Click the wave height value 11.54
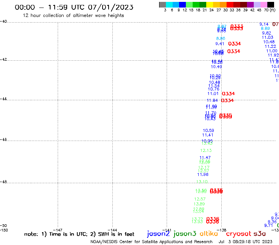 pyautogui.click(x=214, y=86)
